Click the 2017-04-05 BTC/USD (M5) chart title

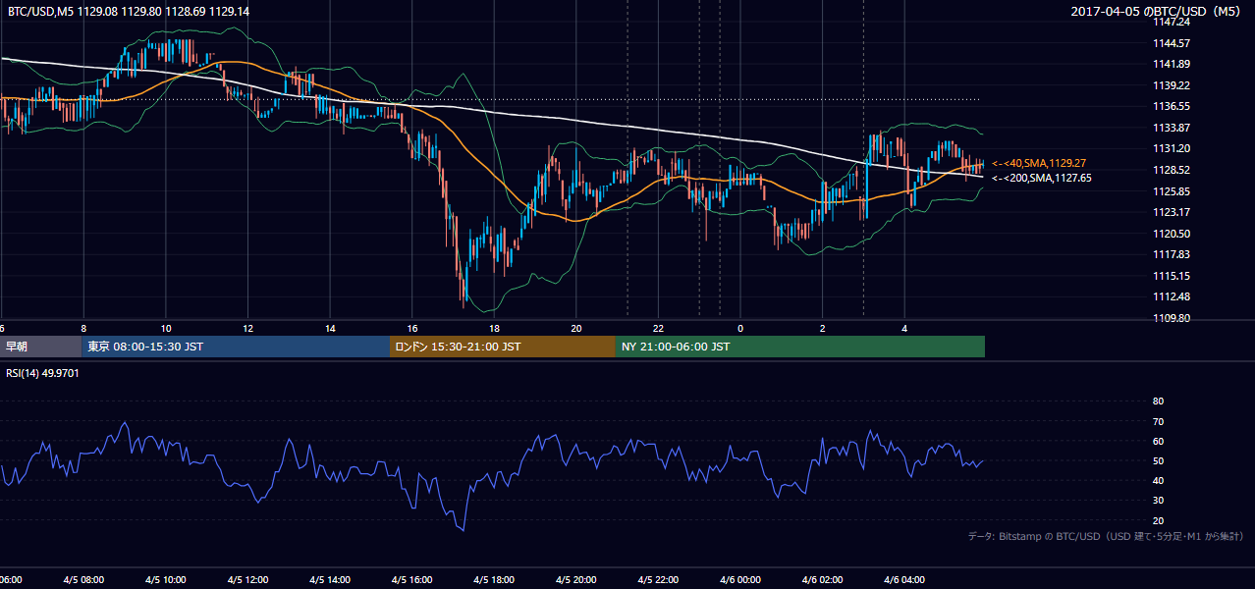coord(1157,12)
